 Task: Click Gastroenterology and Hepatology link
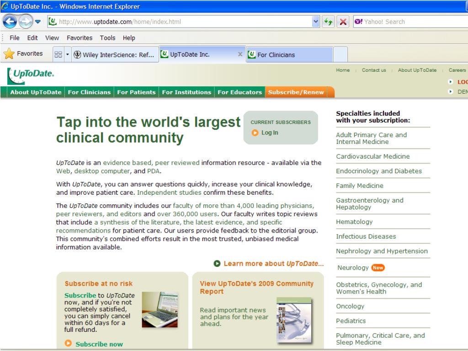coord(369,203)
